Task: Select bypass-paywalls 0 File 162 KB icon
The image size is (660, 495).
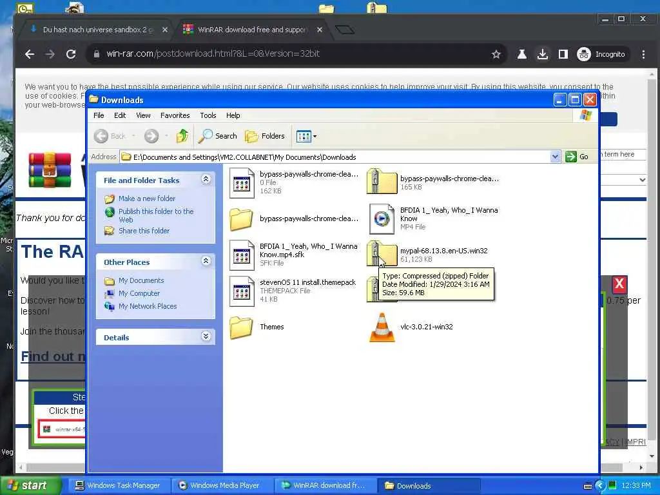Action: [242, 183]
